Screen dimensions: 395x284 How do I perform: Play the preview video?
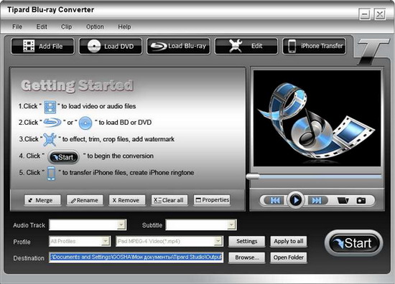296,200
